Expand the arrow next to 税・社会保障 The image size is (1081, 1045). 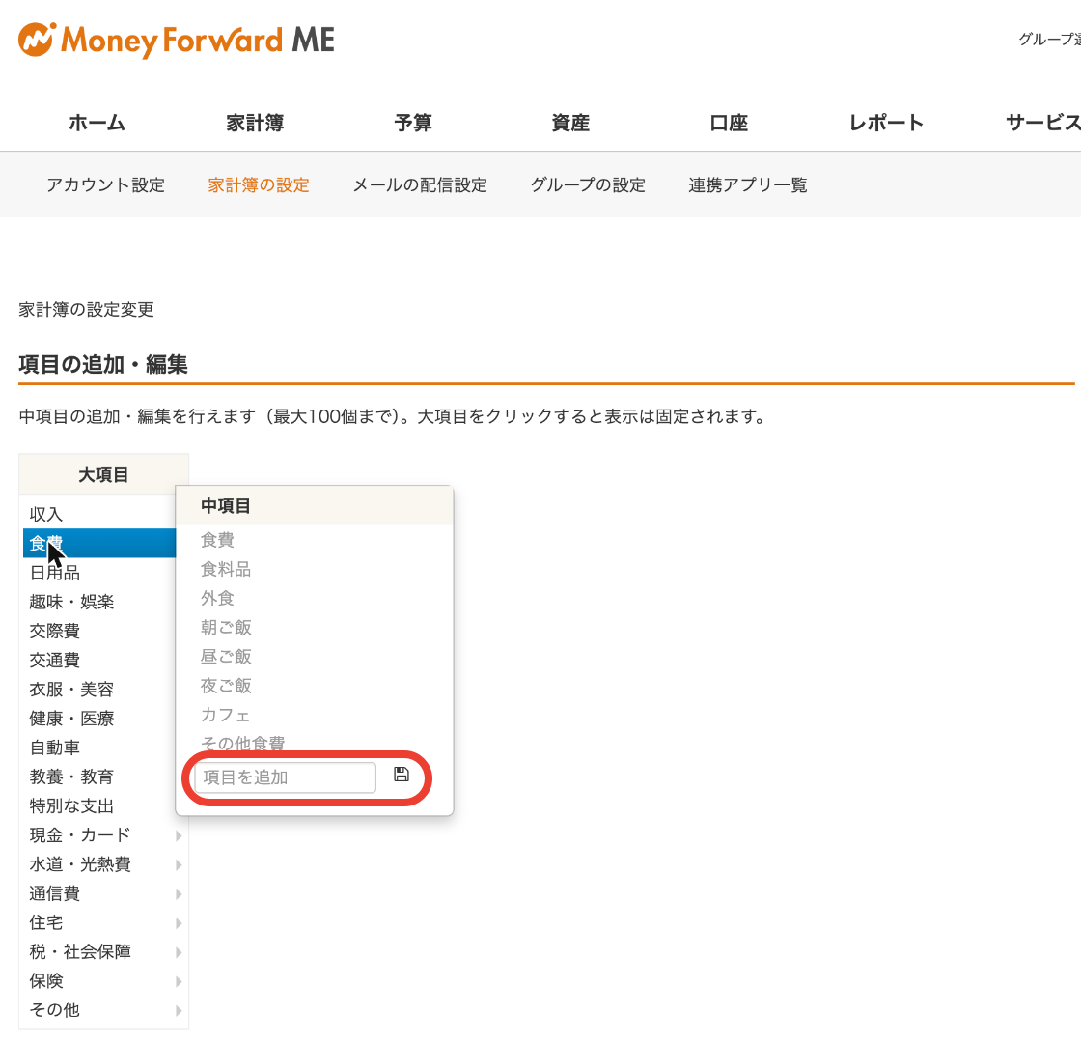179,952
